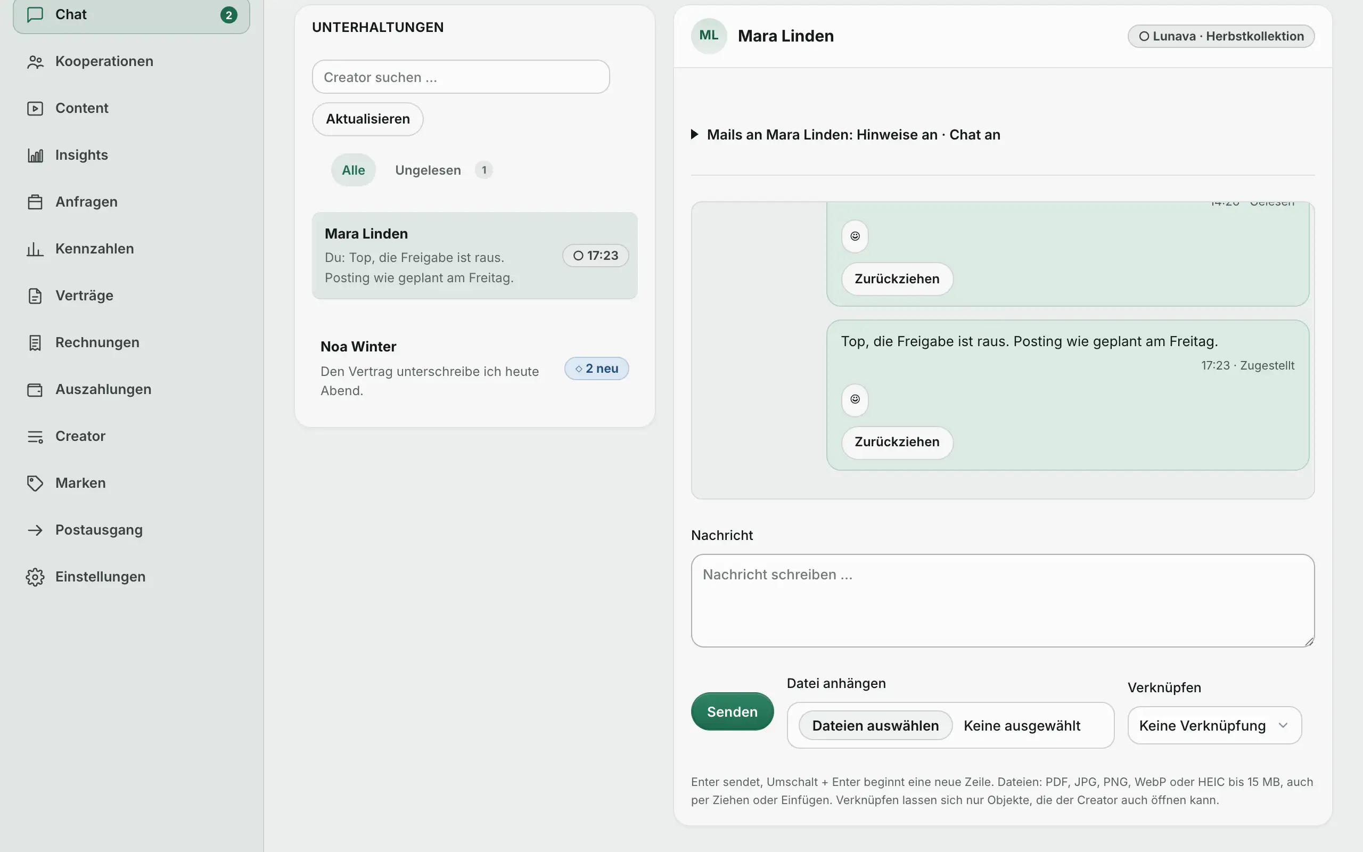Image resolution: width=1363 pixels, height=852 pixels.
Task: Open Creator in the sidebar
Action: (x=131, y=436)
